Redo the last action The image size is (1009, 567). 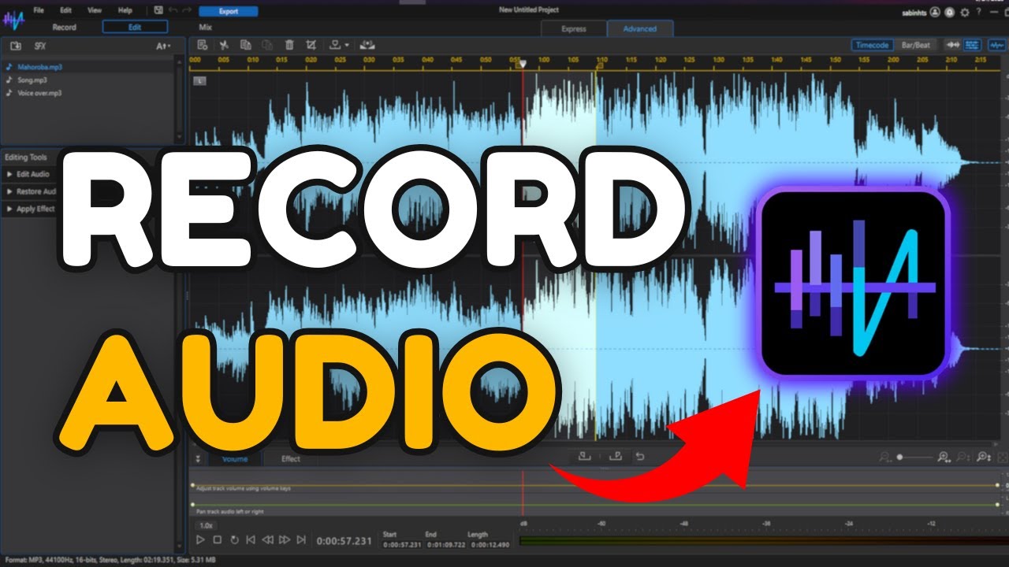[x=186, y=10]
